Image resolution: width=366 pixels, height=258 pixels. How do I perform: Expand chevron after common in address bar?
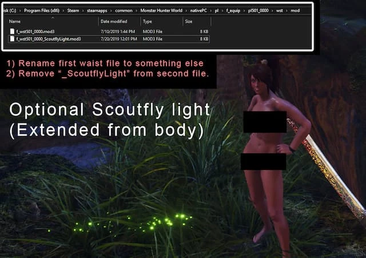point(136,11)
